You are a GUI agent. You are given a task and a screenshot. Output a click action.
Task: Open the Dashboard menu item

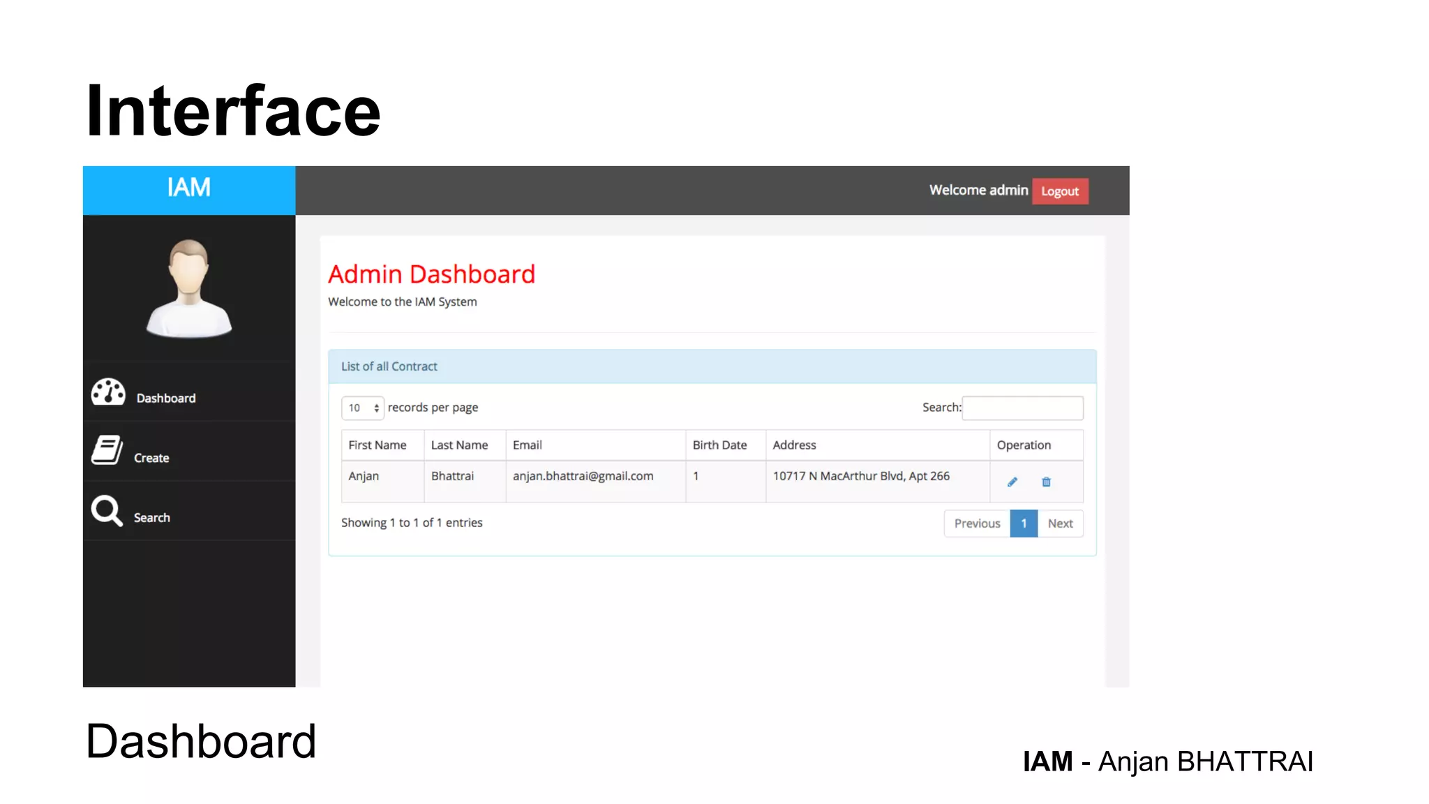pyautogui.click(x=188, y=392)
